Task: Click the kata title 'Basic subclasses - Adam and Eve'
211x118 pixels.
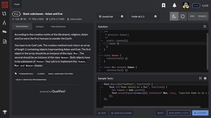Action: [x=43, y=14]
